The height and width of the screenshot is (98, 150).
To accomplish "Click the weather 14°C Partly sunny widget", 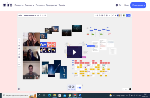I will [117, 95].
